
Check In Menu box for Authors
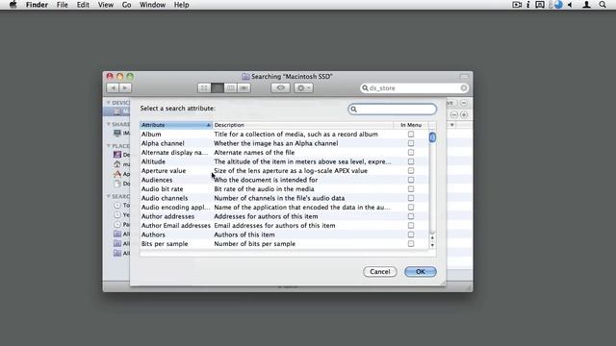click(x=411, y=235)
